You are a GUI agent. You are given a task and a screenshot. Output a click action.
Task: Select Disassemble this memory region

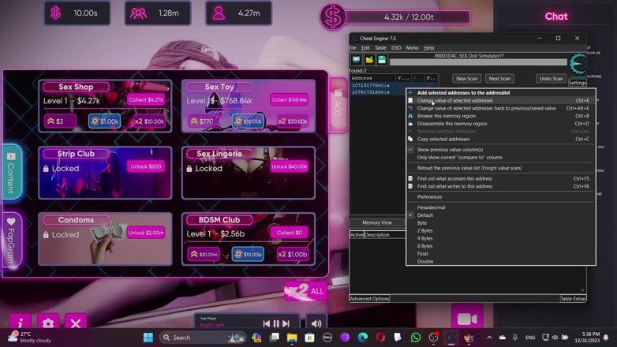click(500, 124)
